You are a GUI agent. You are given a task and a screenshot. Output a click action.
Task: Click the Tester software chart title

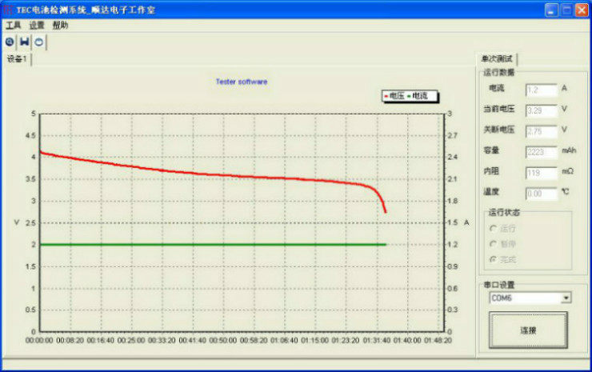(242, 82)
